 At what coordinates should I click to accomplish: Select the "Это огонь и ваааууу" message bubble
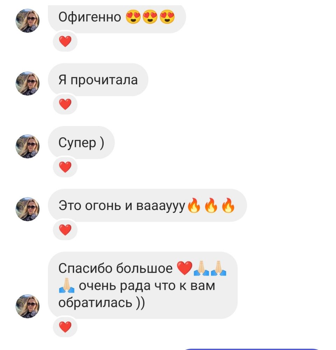[x=147, y=205]
